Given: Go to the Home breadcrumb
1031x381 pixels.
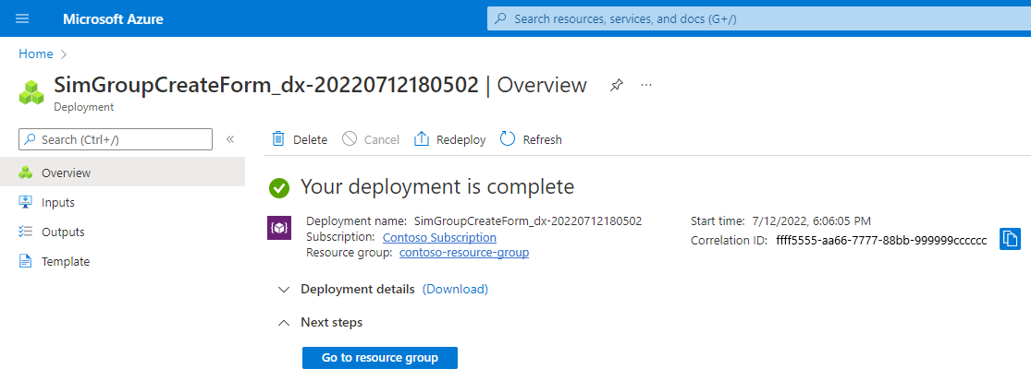Looking at the screenshot, I should [35, 54].
